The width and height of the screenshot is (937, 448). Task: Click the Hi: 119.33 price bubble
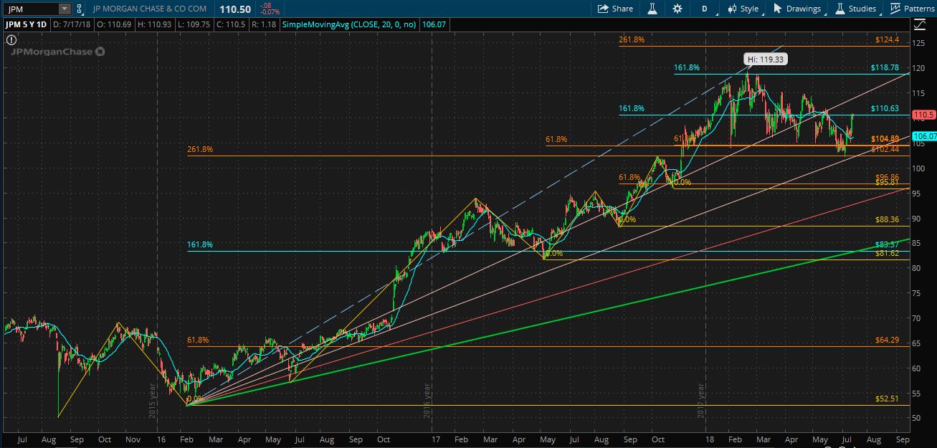[765, 59]
